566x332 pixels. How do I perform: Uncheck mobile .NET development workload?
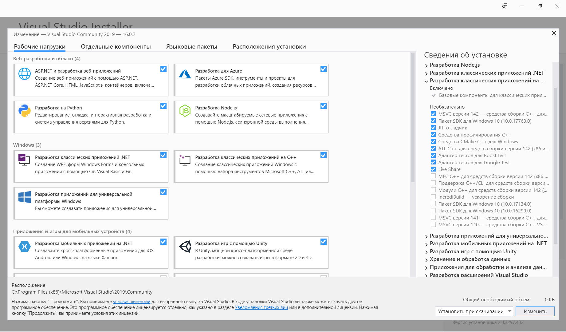click(x=163, y=242)
